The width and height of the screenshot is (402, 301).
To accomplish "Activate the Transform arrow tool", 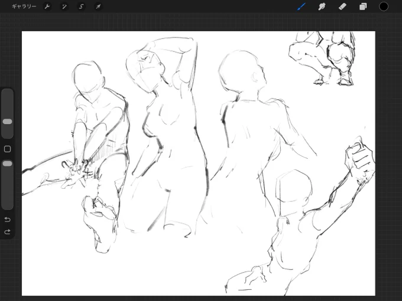I will (x=98, y=6).
